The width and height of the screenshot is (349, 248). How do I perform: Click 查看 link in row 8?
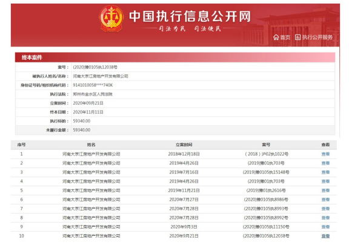pyautogui.click(x=325, y=218)
